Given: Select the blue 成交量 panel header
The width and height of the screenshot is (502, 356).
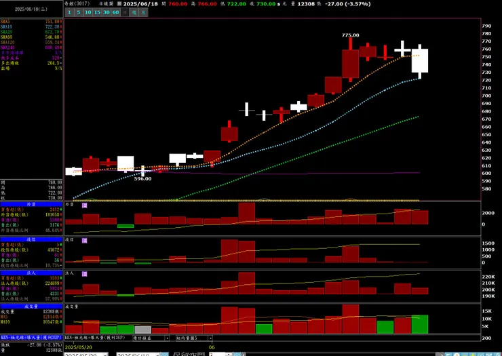Looking at the screenshot, I should point(31,306).
